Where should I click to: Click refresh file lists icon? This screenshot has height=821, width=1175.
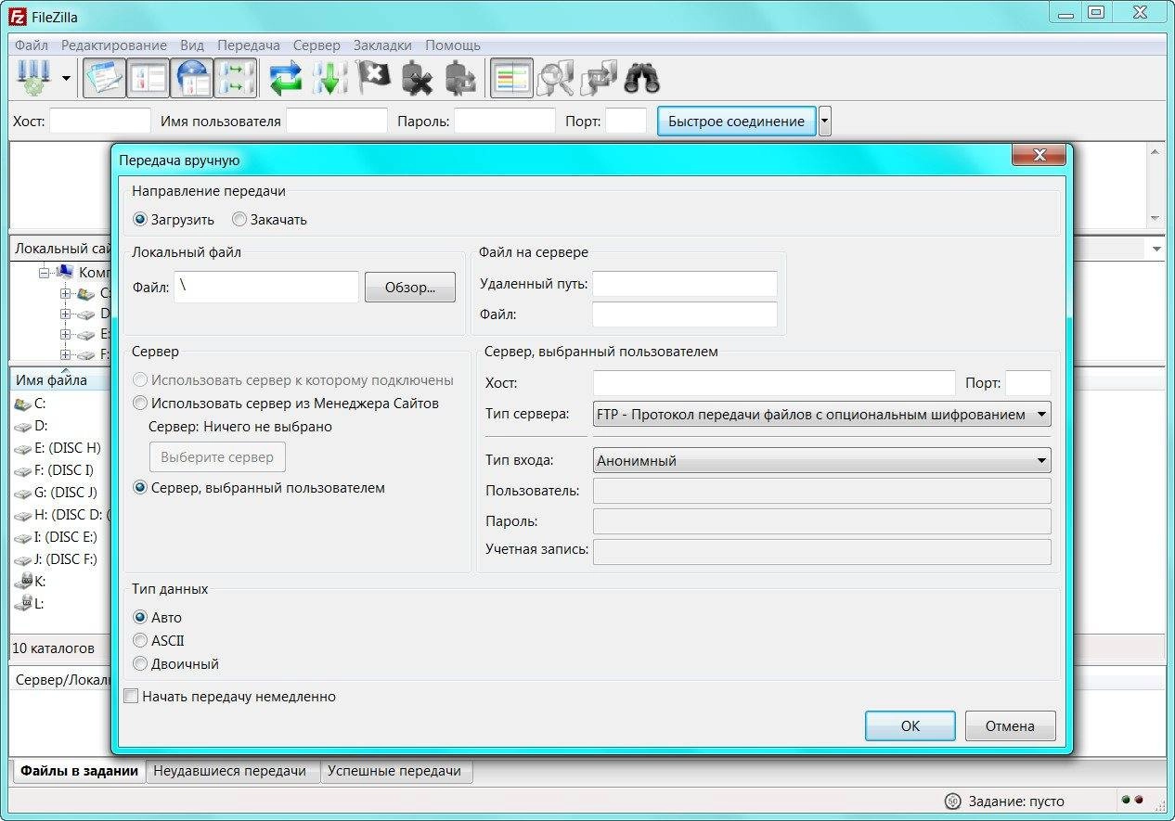(287, 79)
